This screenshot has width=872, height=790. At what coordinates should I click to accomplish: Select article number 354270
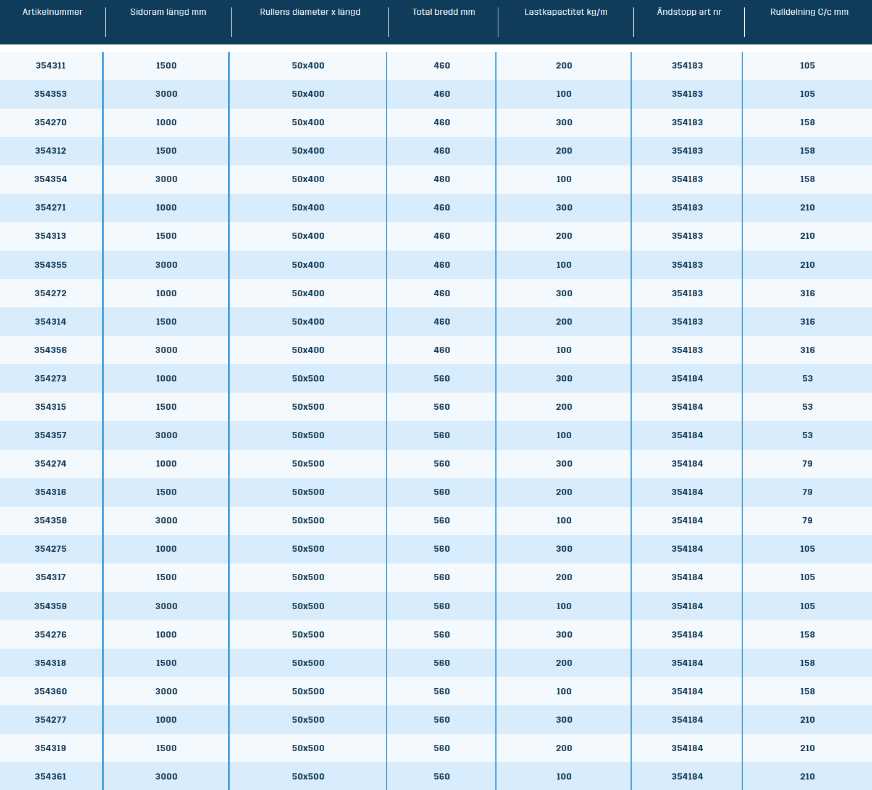51,122
